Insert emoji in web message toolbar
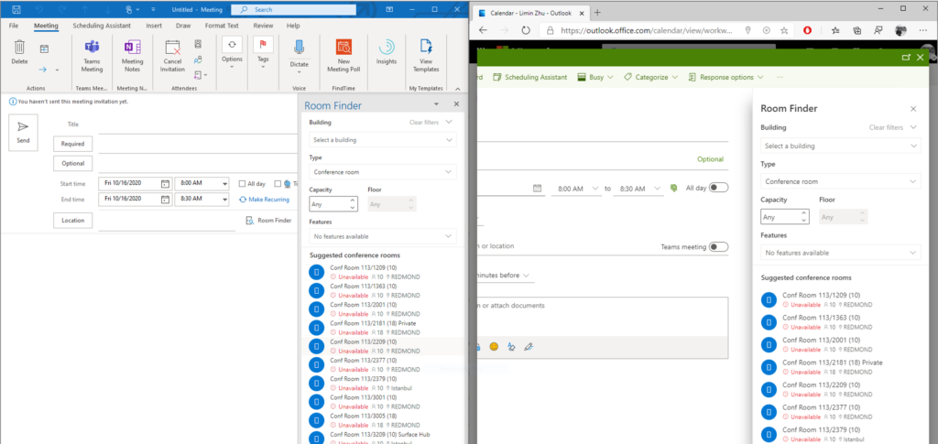The height and width of the screenshot is (444, 938). [494, 346]
